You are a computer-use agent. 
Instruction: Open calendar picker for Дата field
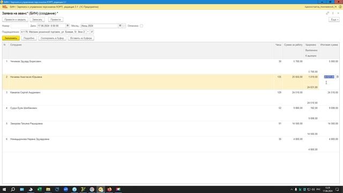68,26
